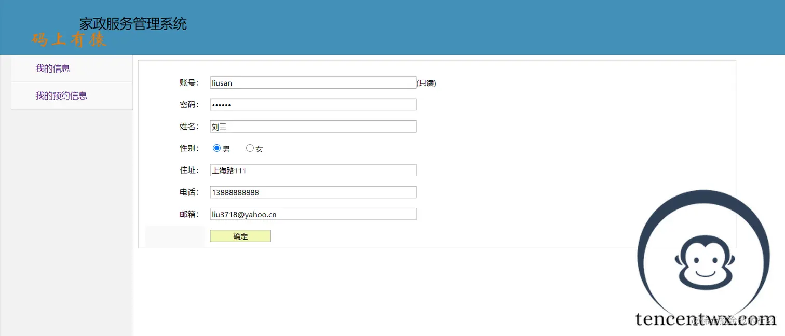This screenshot has width=785, height=336.
Task: Click the 密码 password field
Action: [x=313, y=105]
